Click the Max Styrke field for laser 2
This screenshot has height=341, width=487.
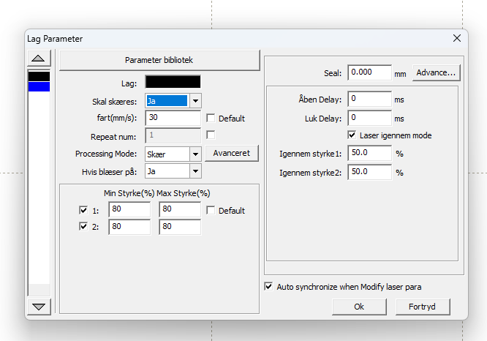180,227
